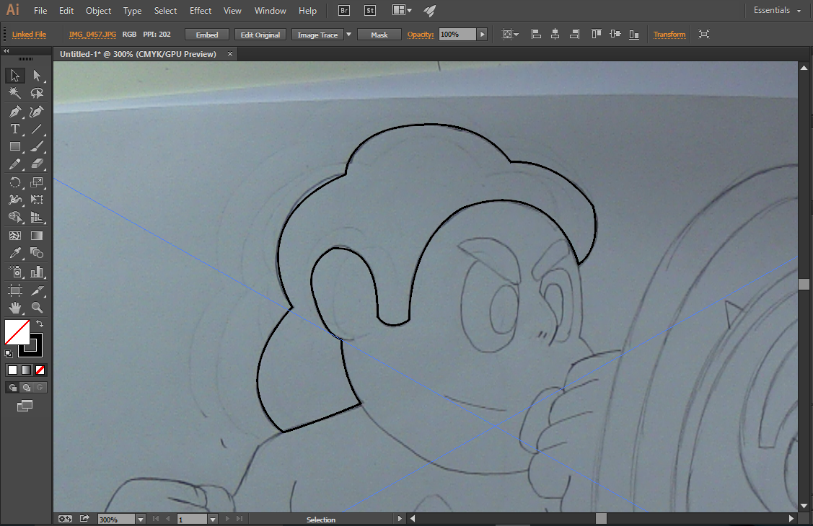The height and width of the screenshot is (526, 813).
Task: Select the Rotate tool
Action: tap(15, 182)
